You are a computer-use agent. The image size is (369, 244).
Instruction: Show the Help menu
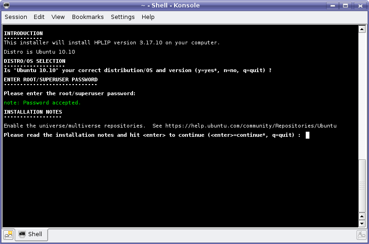point(148,17)
